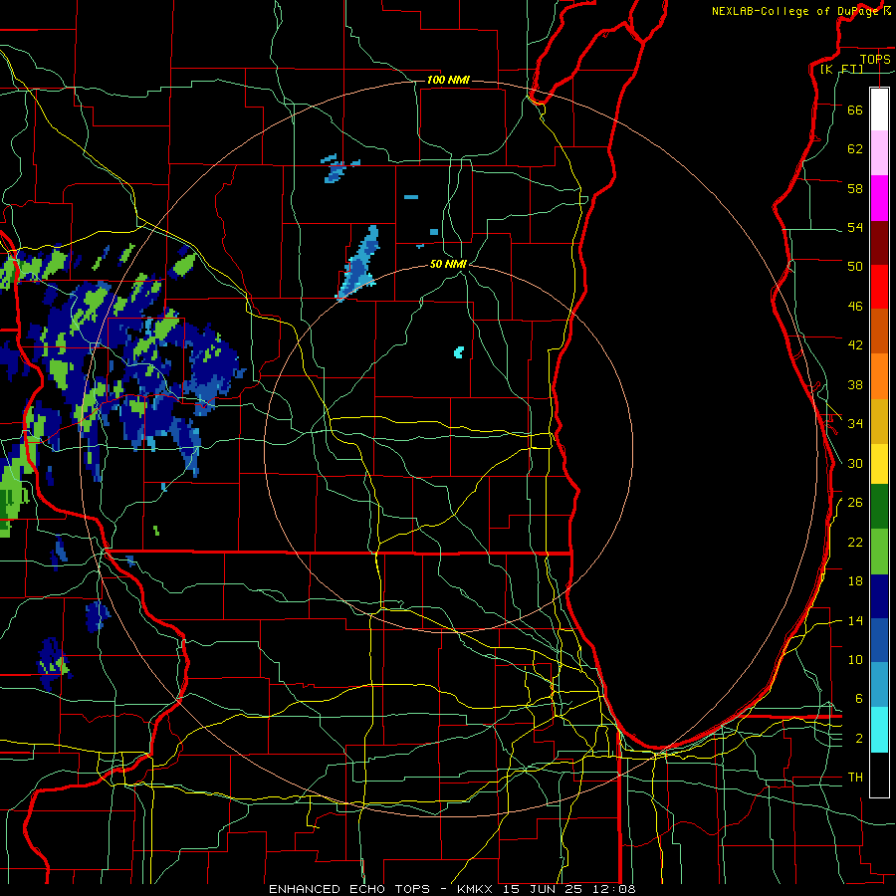This screenshot has width=896, height=896.
Task: Click the legend value 62
Action: point(855,149)
